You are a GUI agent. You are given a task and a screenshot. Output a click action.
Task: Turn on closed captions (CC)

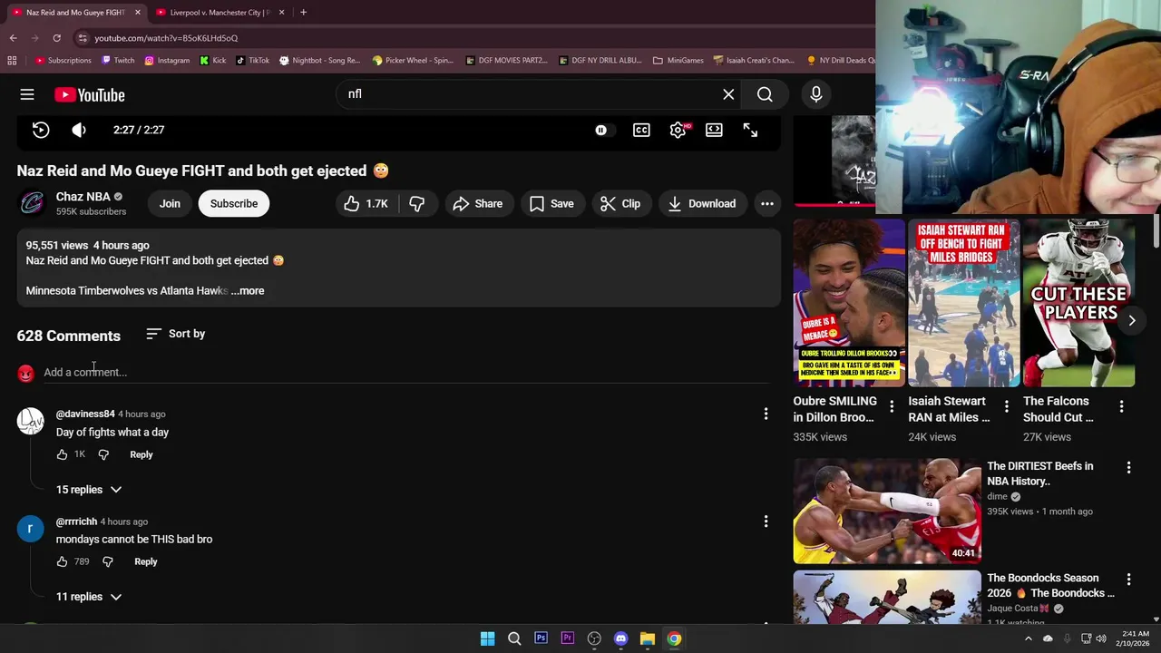641,130
